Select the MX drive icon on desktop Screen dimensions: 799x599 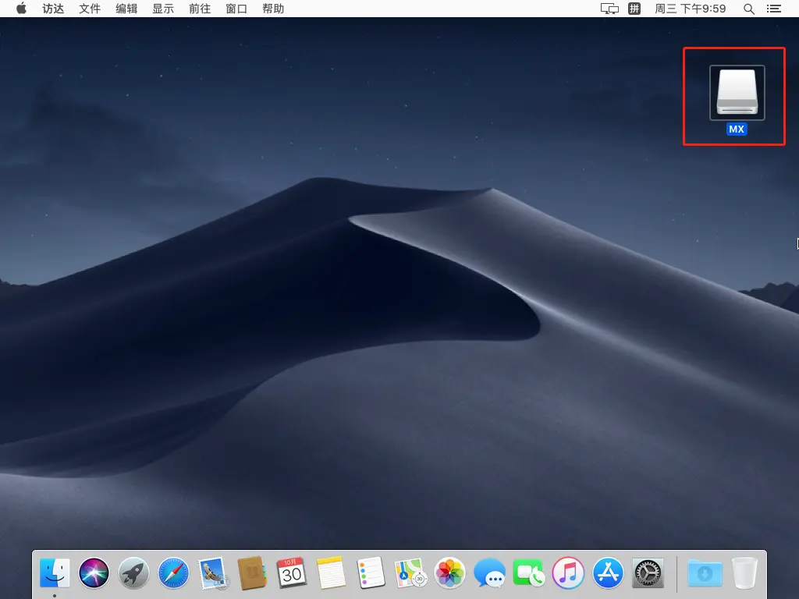pyautogui.click(x=737, y=92)
